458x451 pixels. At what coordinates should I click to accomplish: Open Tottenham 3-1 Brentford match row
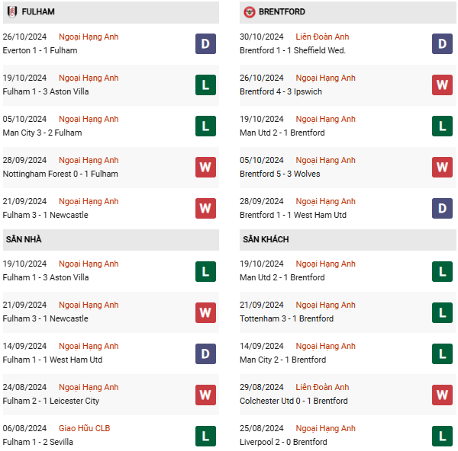[x=286, y=318]
